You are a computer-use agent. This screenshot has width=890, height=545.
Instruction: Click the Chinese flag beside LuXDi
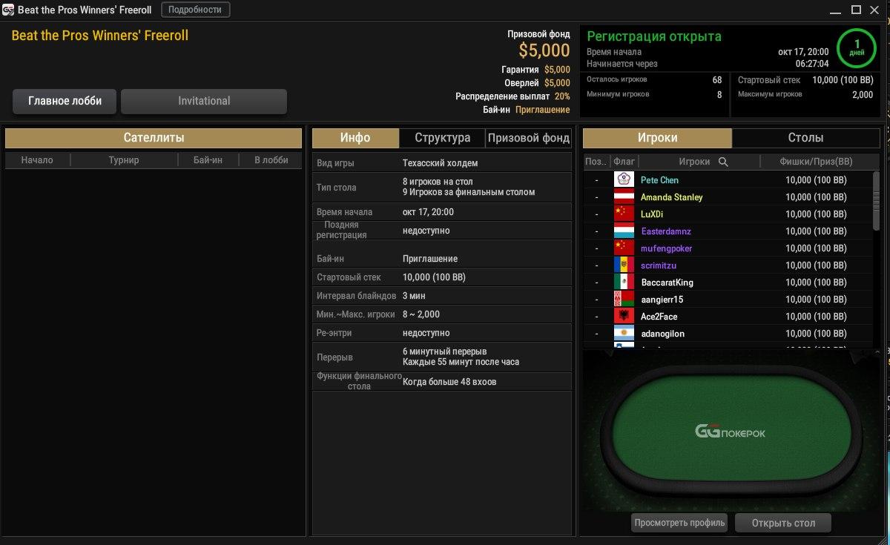624,214
